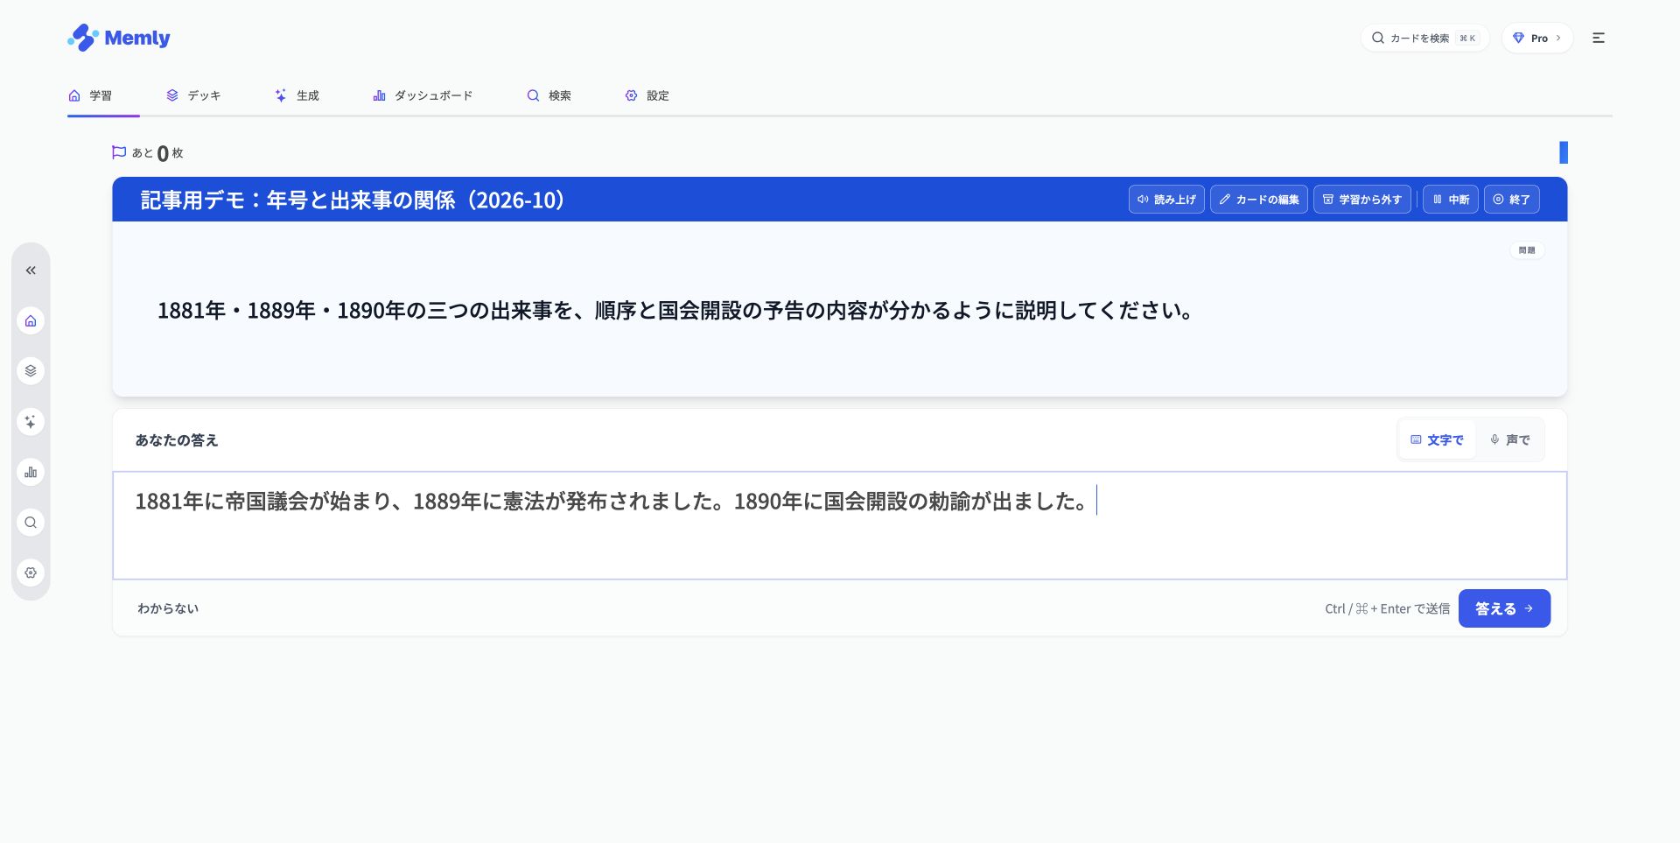Click the flag icon beside あと0枚
Viewport: 1680px width, 843px height.
click(x=119, y=152)
